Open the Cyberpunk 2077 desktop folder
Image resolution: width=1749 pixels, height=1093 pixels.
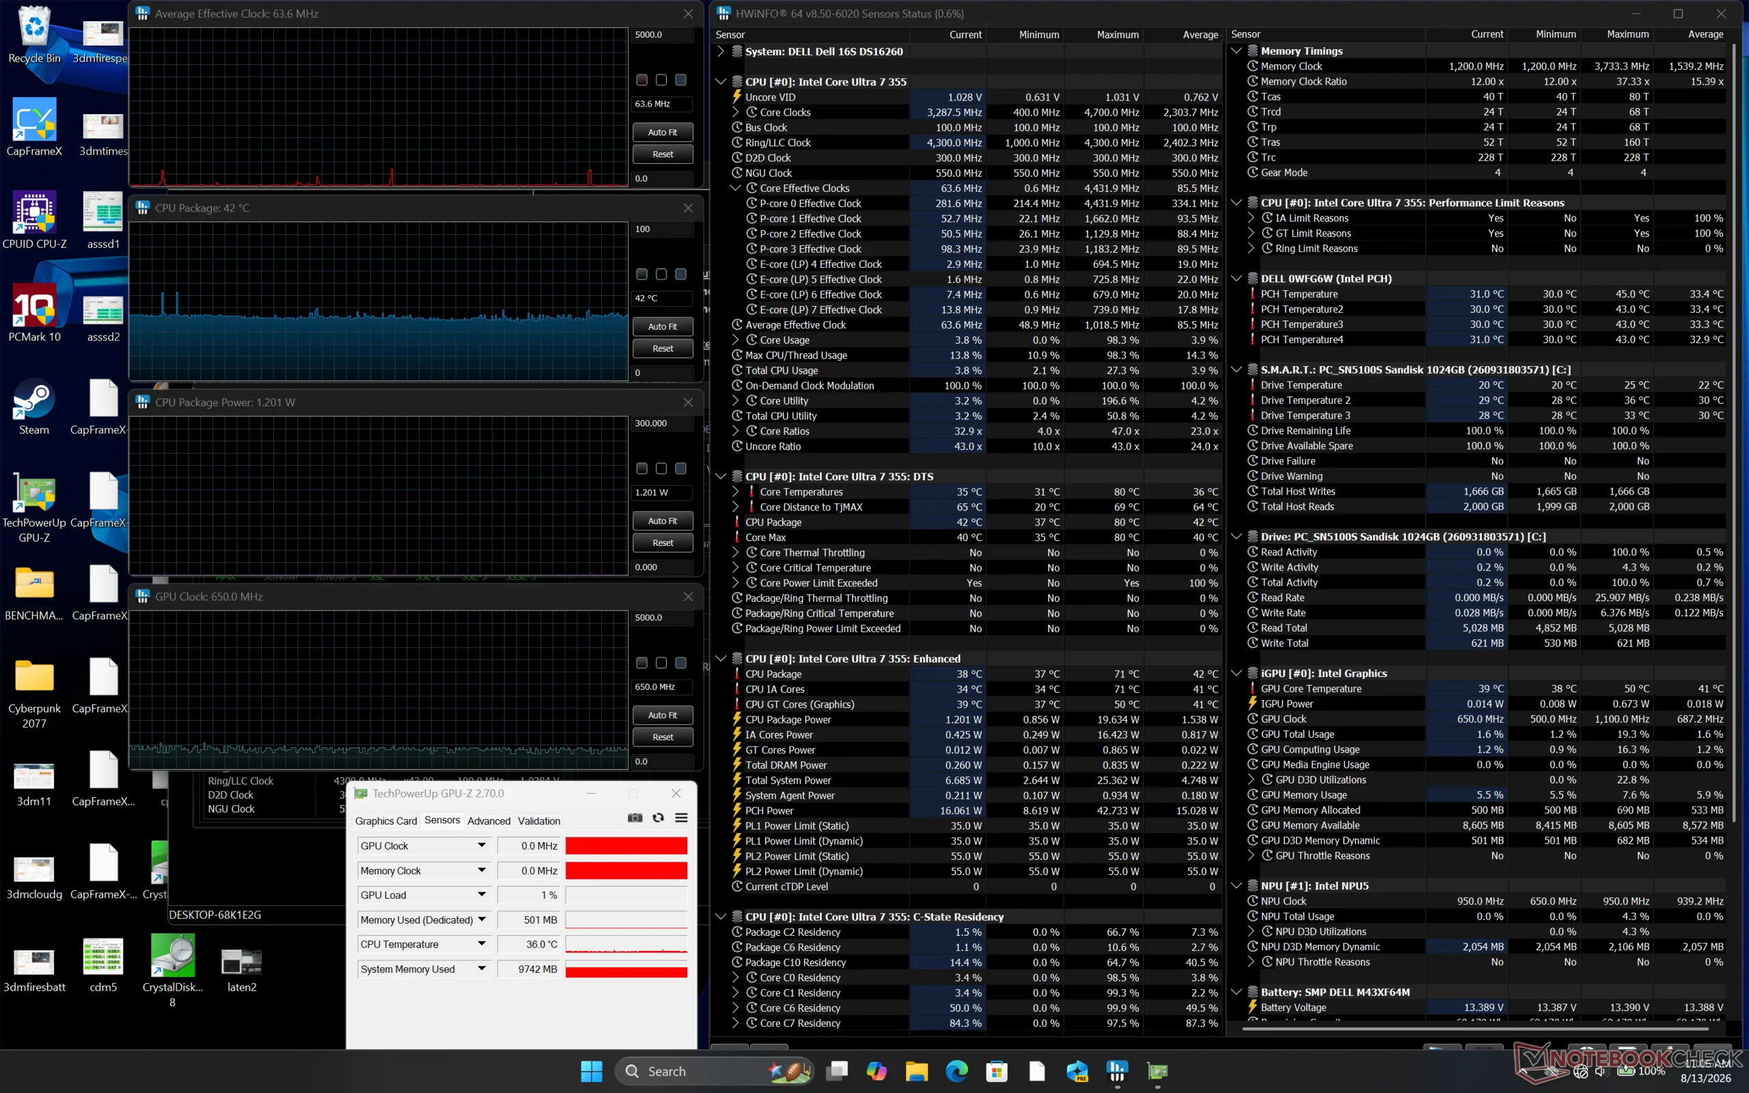[34, 693]
